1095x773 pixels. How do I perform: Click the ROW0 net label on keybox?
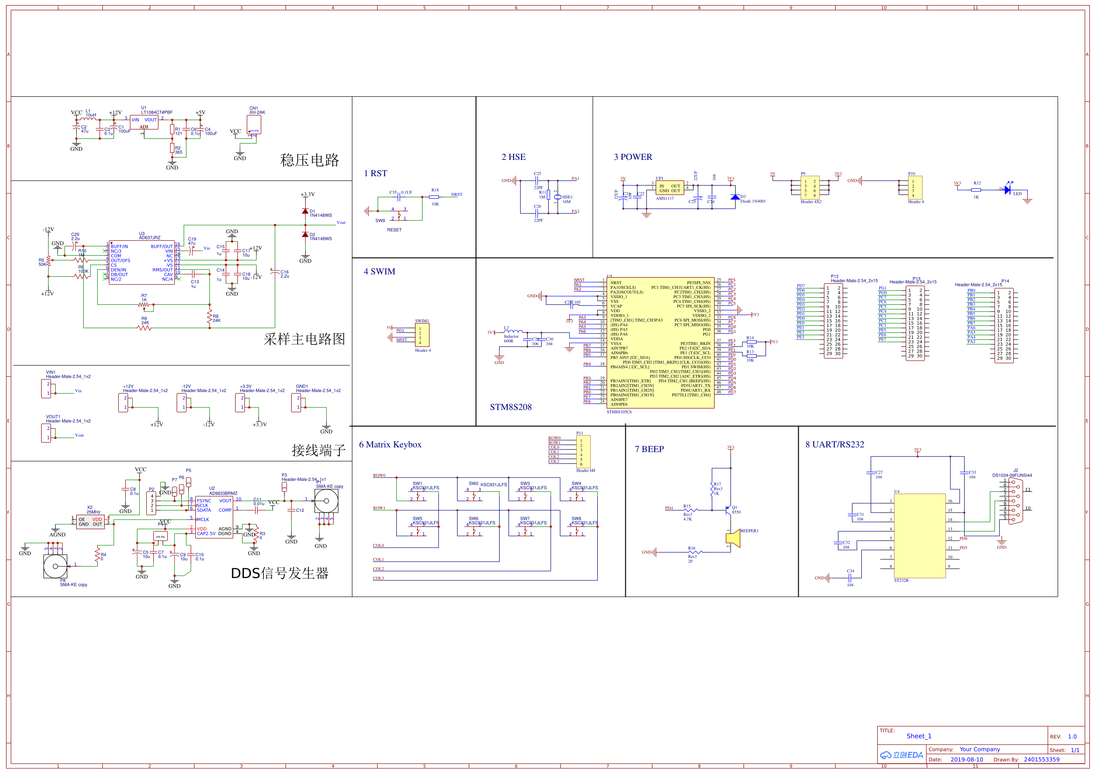tap(379, 475)
